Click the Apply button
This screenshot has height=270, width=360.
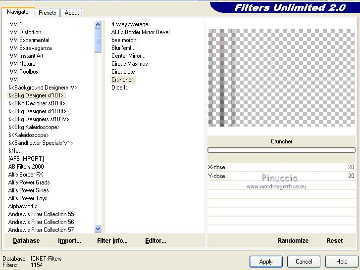[266, 262]
